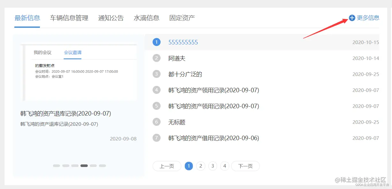Select the 通知公告 tab
This screenshot has height=189, width=392.
coord(111,18)
